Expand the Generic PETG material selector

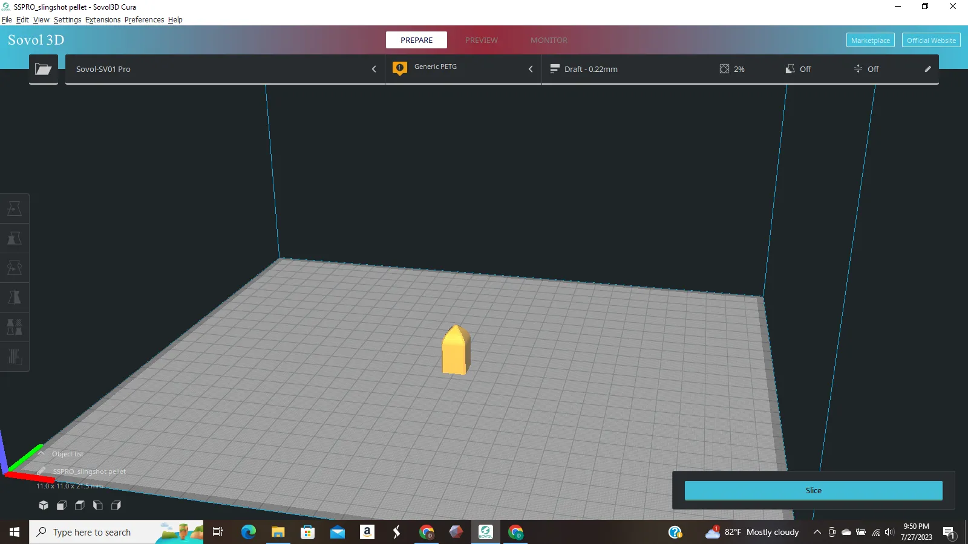pos(463,69)
